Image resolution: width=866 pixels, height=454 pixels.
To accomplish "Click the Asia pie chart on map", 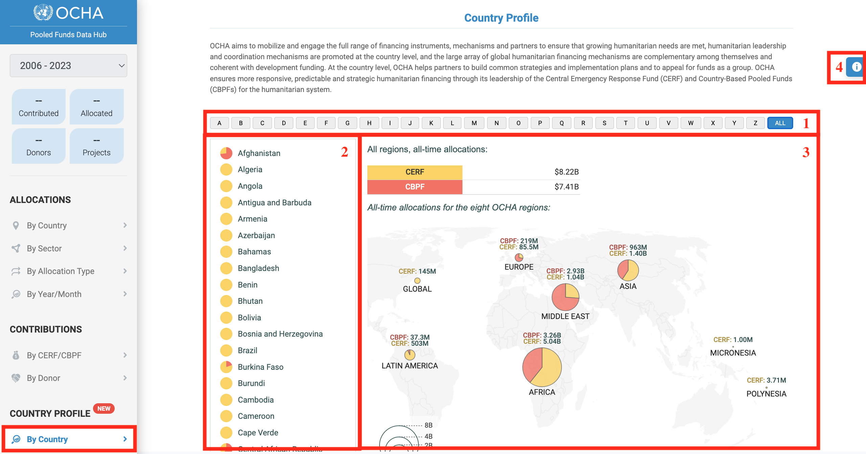I will (628, 270).
